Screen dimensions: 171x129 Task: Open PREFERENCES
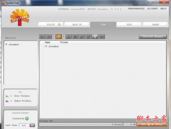tap(136, 9)
